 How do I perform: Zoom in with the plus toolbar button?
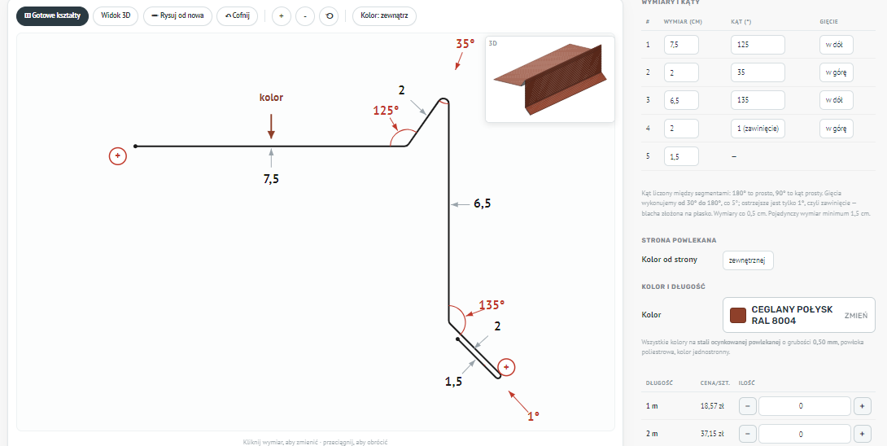point(281,15)
